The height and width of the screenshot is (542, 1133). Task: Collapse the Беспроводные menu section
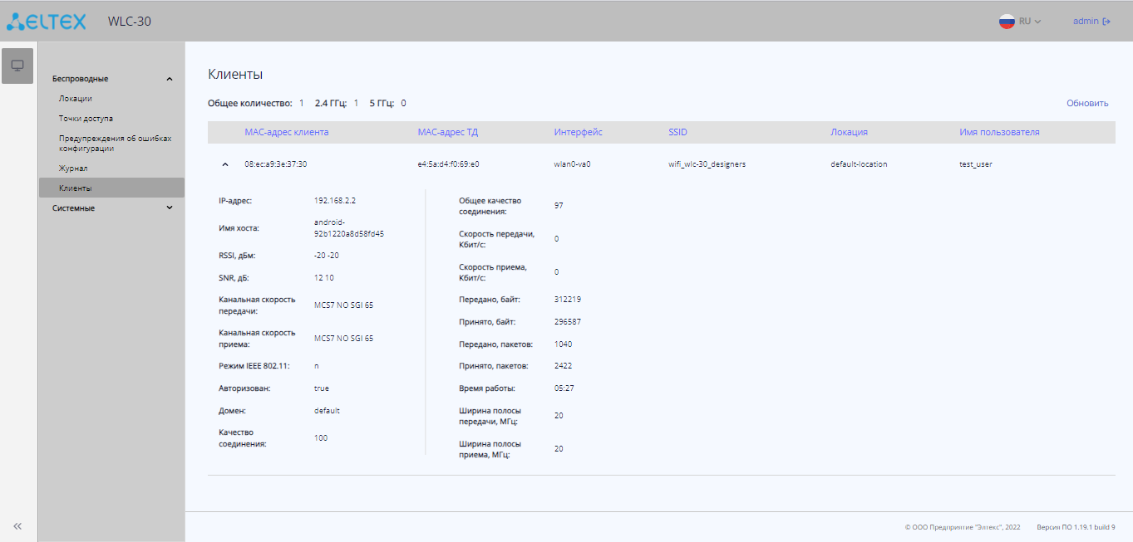tap(170, 79)
